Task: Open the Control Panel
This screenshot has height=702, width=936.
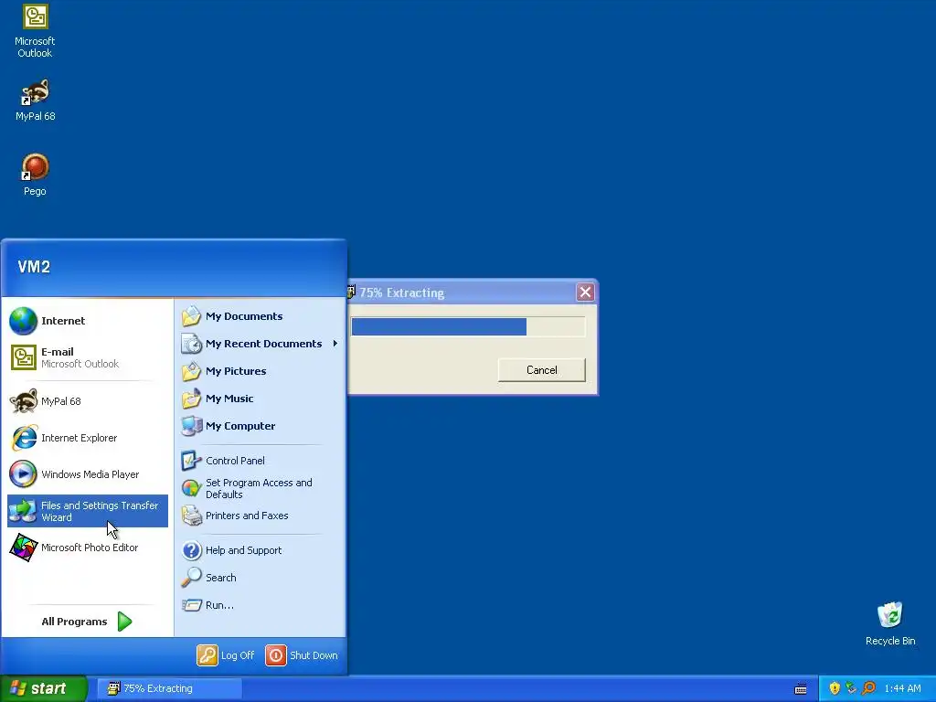Action: tap(261, 461)
